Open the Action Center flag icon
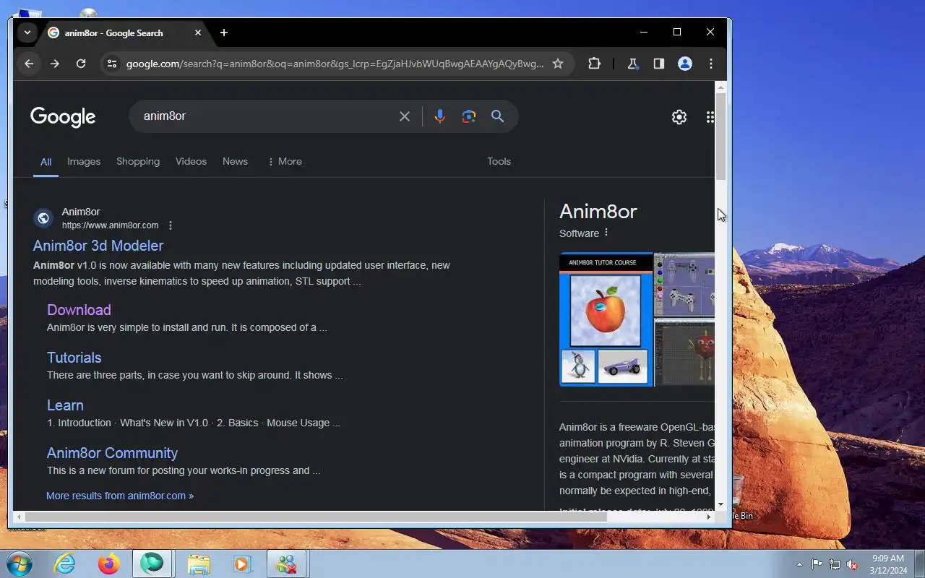Image resolution: width=925 pixels, height=578 pixels. pyautogui.click(x=817, y=564)
